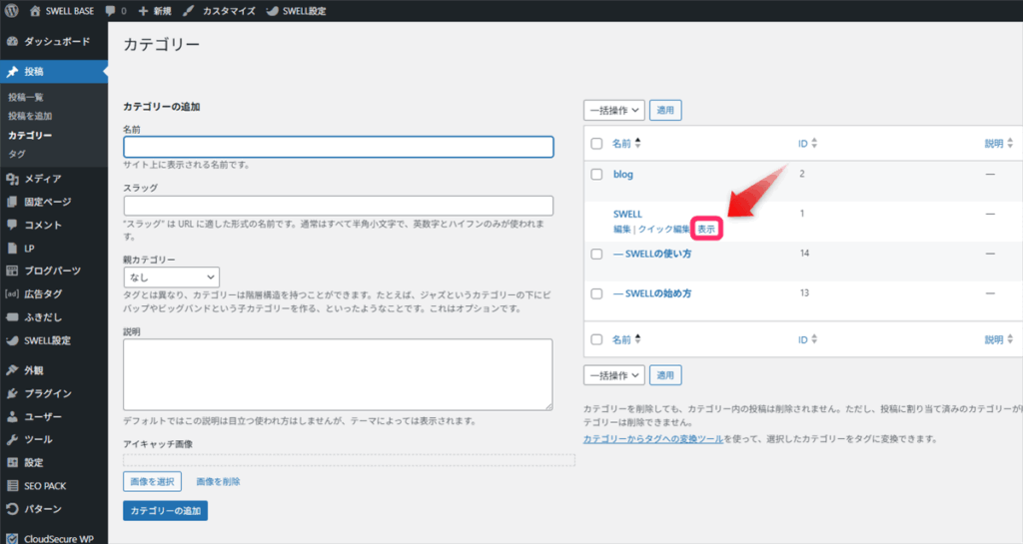Click the top 適用 apply button

click(x=665, y=110)
